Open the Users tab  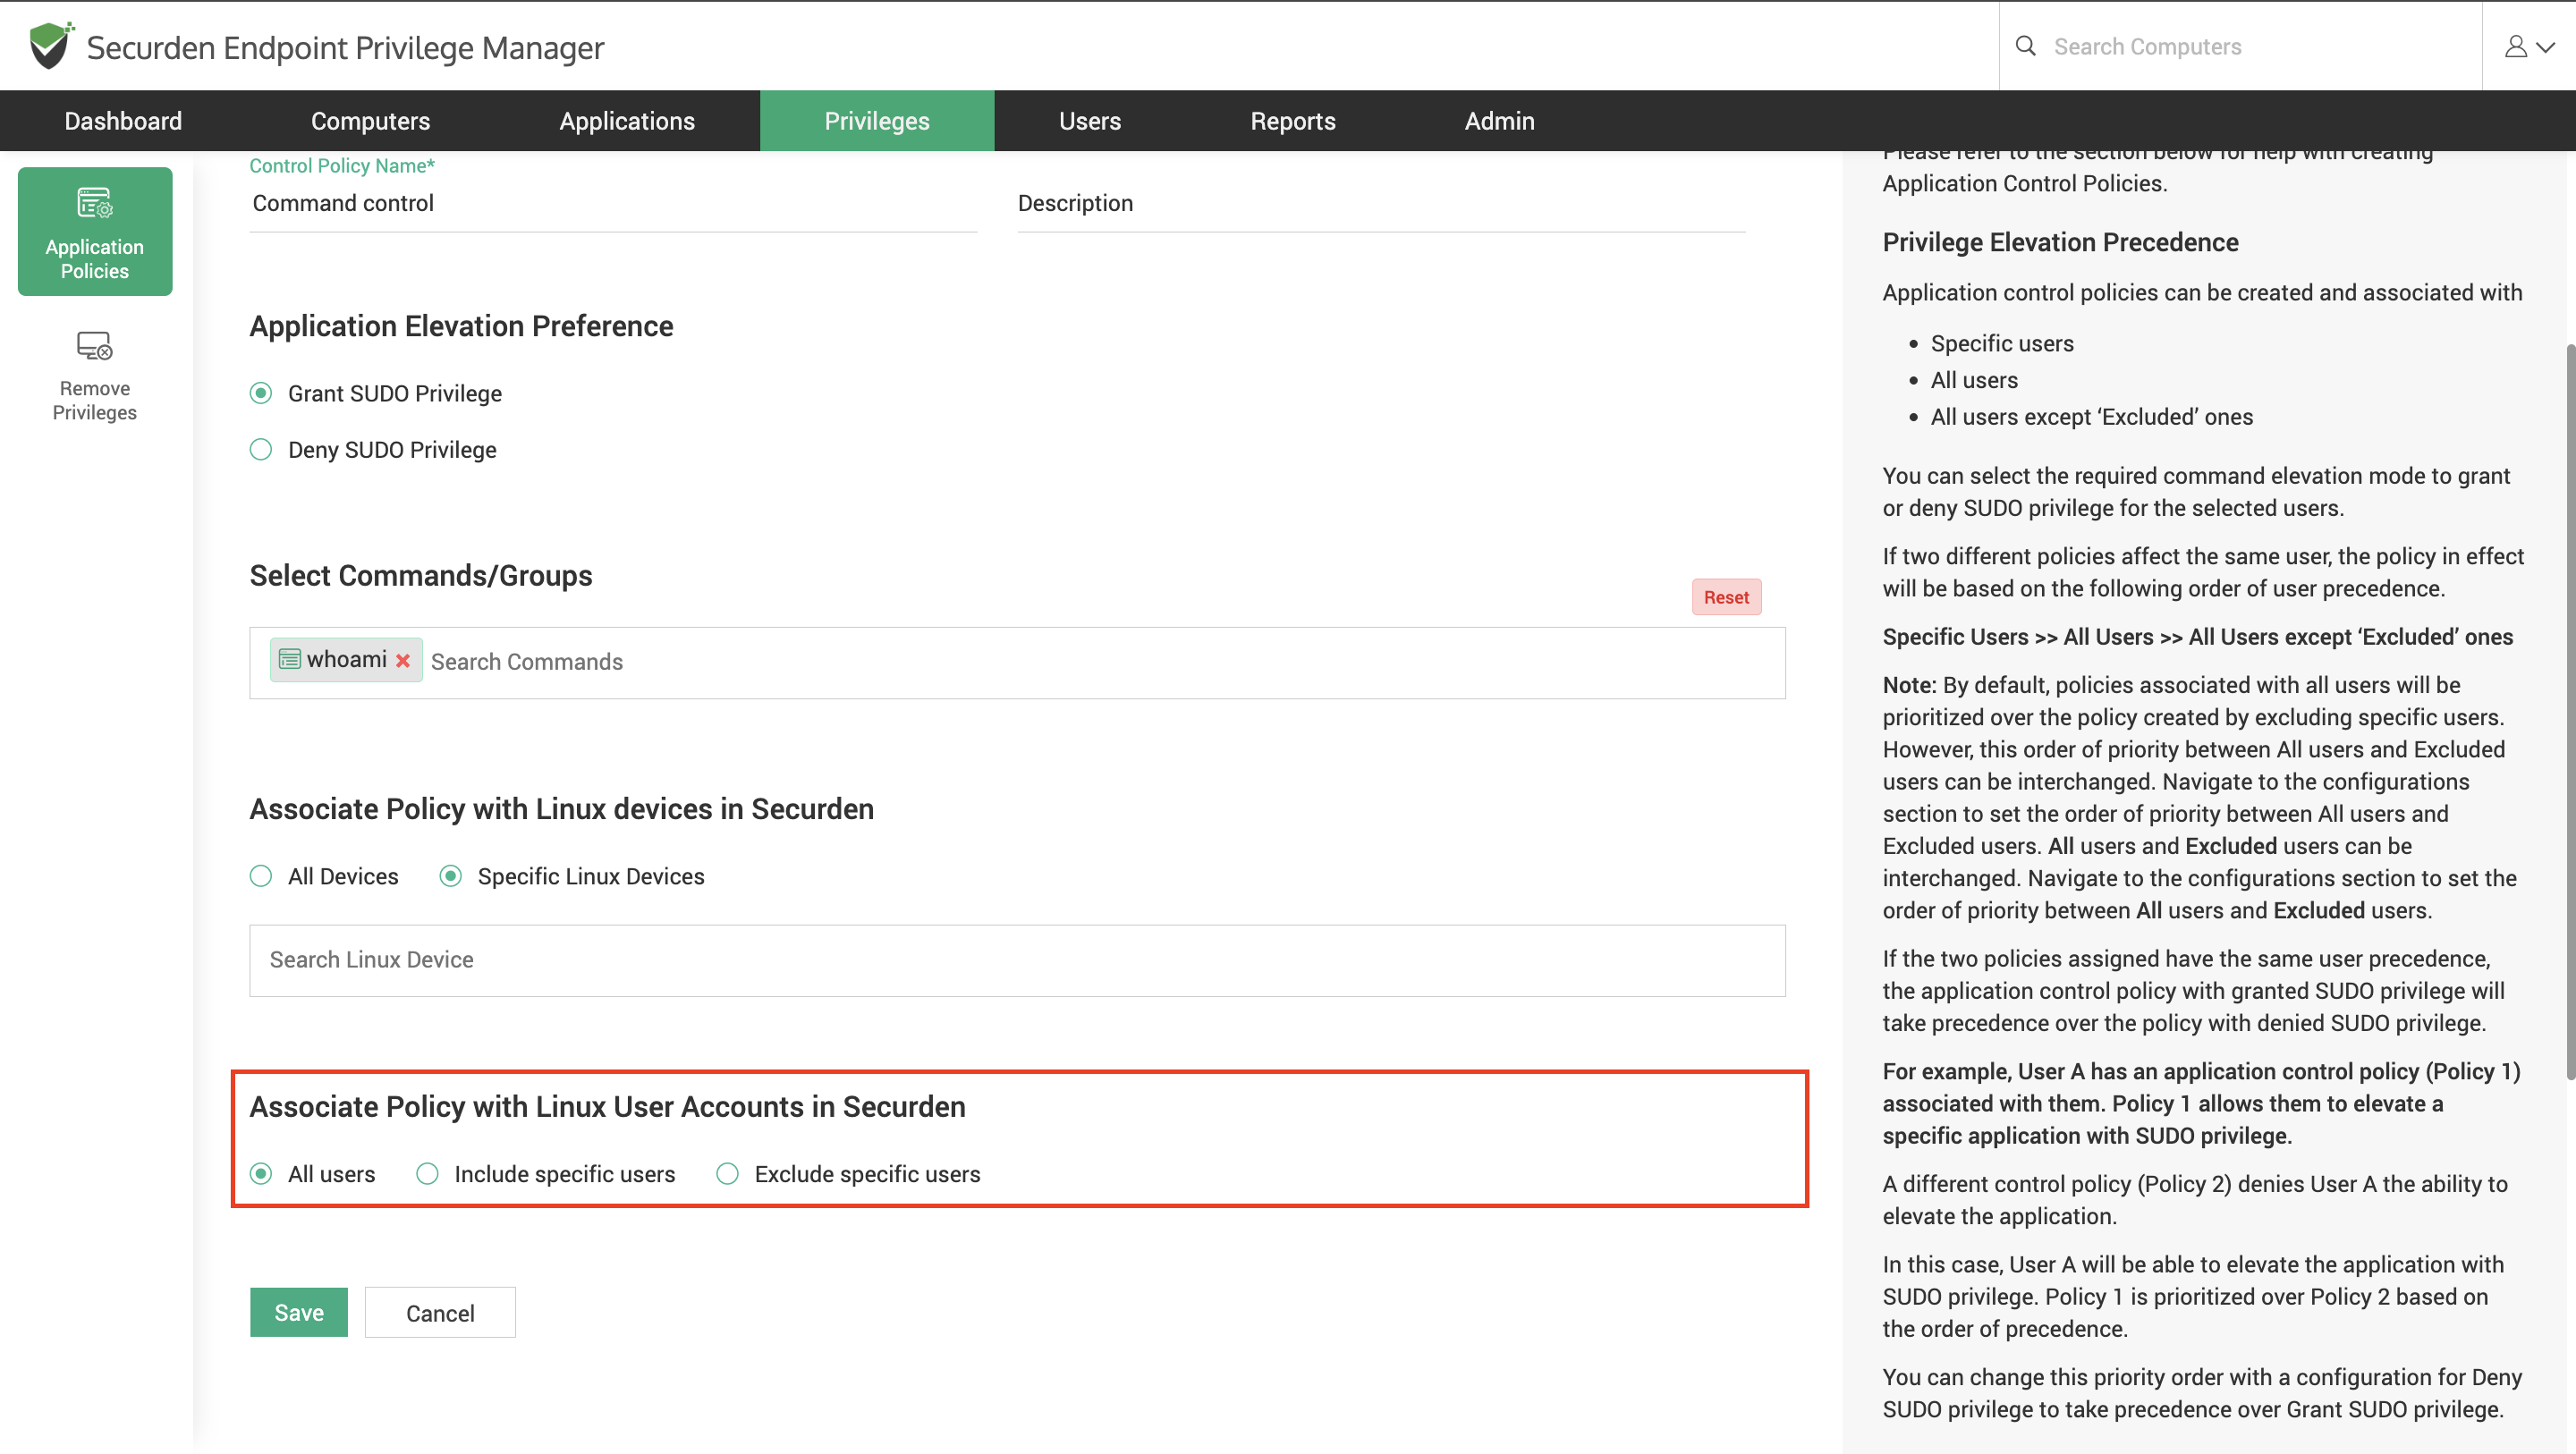[1090, 121]
